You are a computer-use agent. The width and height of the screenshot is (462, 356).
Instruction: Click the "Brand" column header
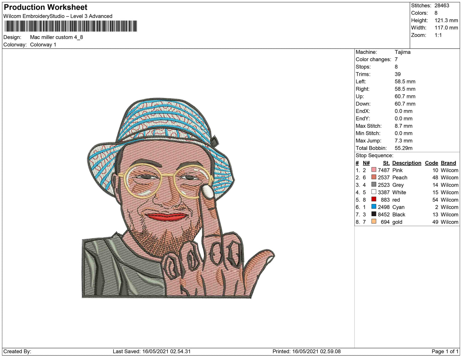pyautogui.click(x=449, y=163)
